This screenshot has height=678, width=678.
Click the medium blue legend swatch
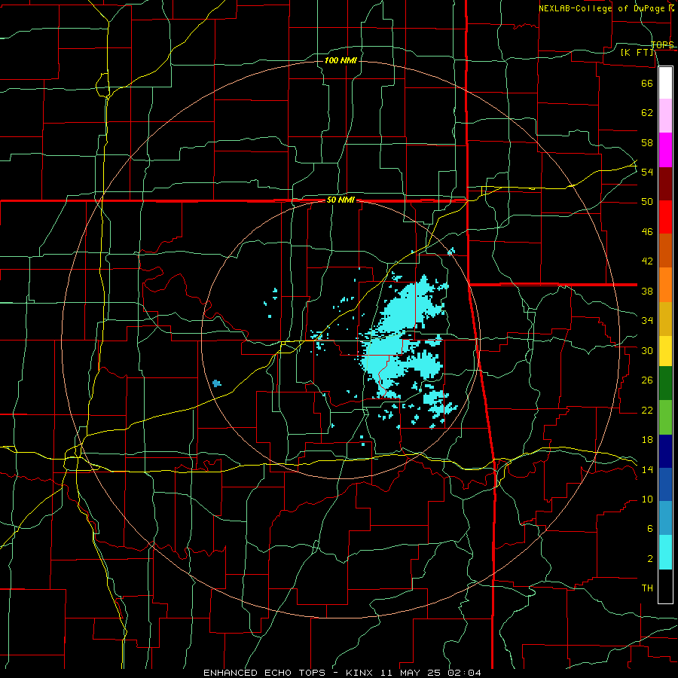(665, 484)
